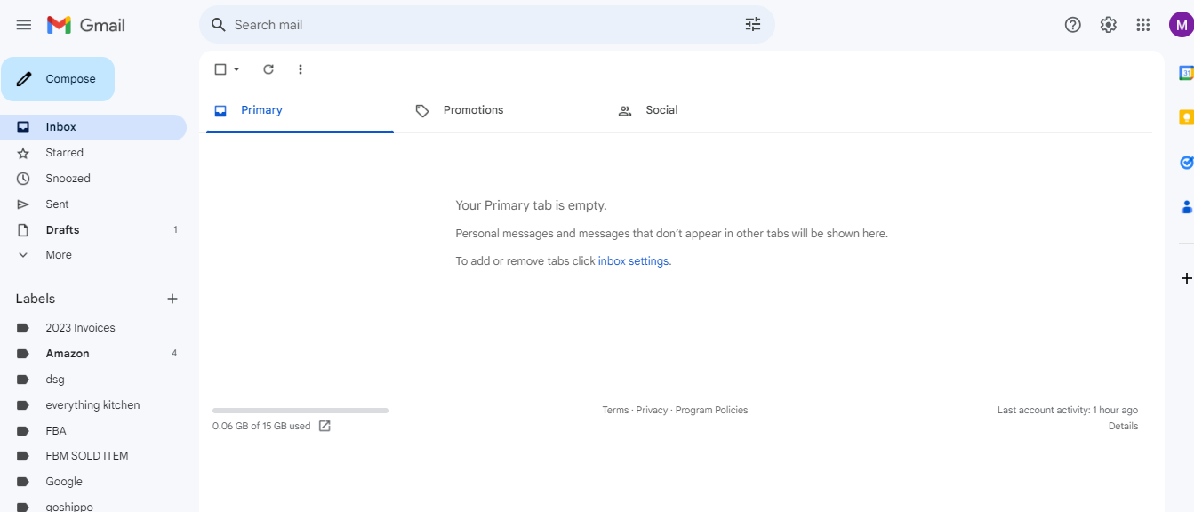Viewport: 1194px width, 512px height.
Task: Open the inbox settings link
Action: point(633,261)
